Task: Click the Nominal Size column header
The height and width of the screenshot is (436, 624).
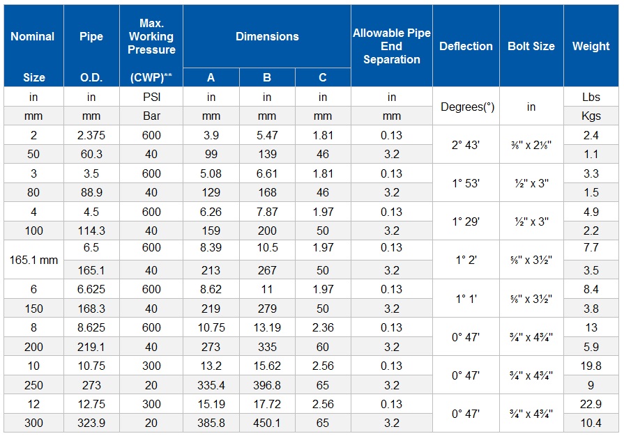Action: (x=33, y=46)
